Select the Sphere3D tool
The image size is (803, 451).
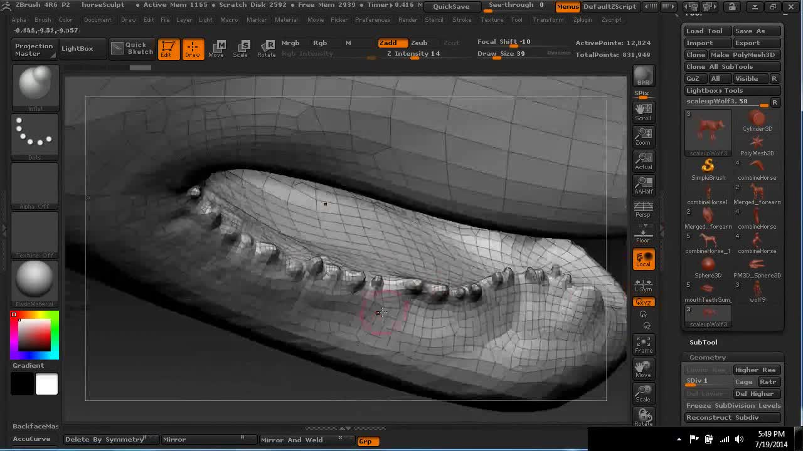[x=708, y=267]
